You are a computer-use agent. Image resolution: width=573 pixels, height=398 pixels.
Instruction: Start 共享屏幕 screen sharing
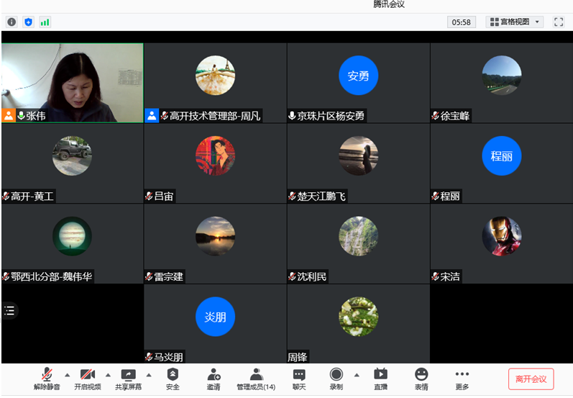click(128, 379)
